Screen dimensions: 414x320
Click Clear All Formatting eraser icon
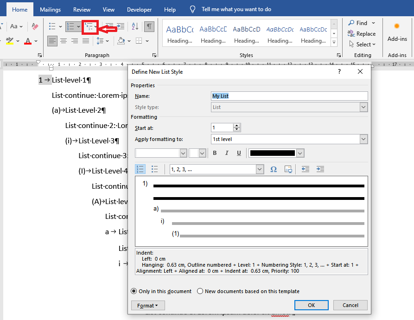point(35,26)
